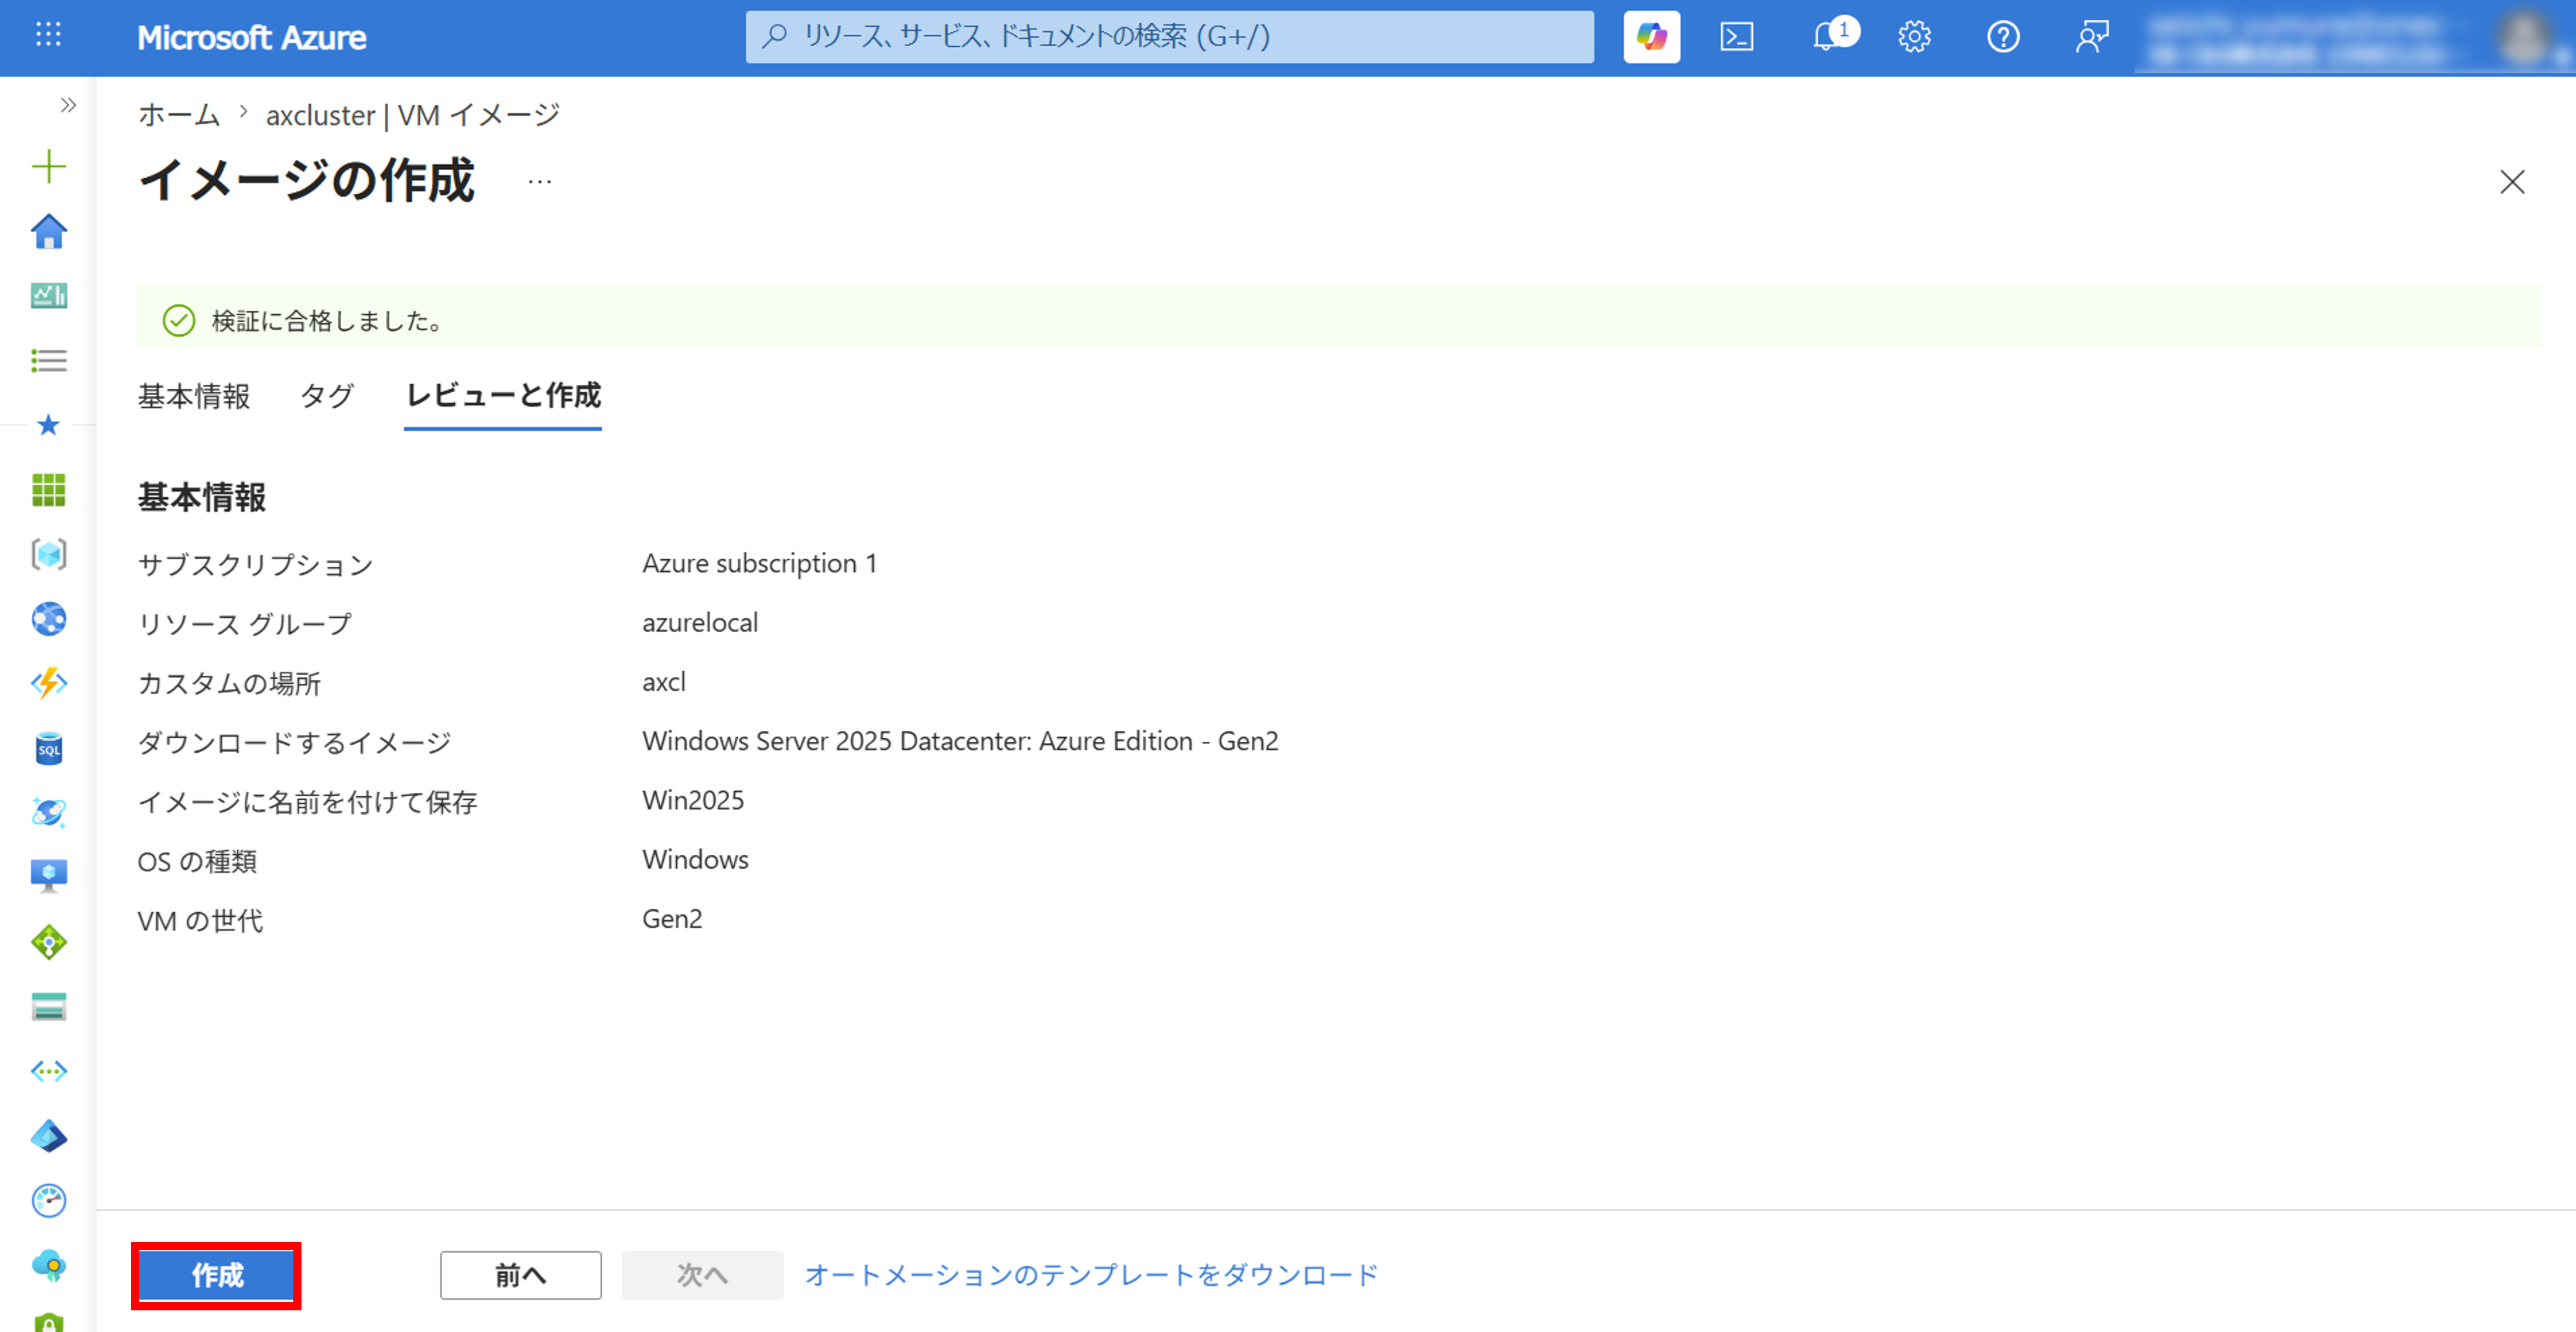The height and width of the screenshot is (1332, 2576).
Task: Select the axcl custom location value
Action: (664, 682)
